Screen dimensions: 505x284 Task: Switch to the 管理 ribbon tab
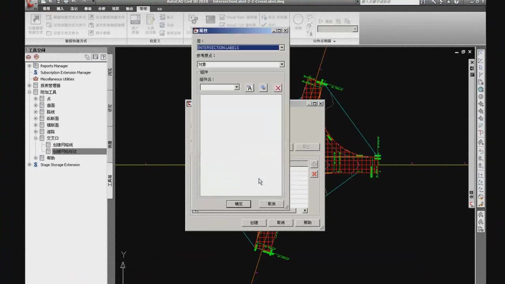tap(143, 8)
